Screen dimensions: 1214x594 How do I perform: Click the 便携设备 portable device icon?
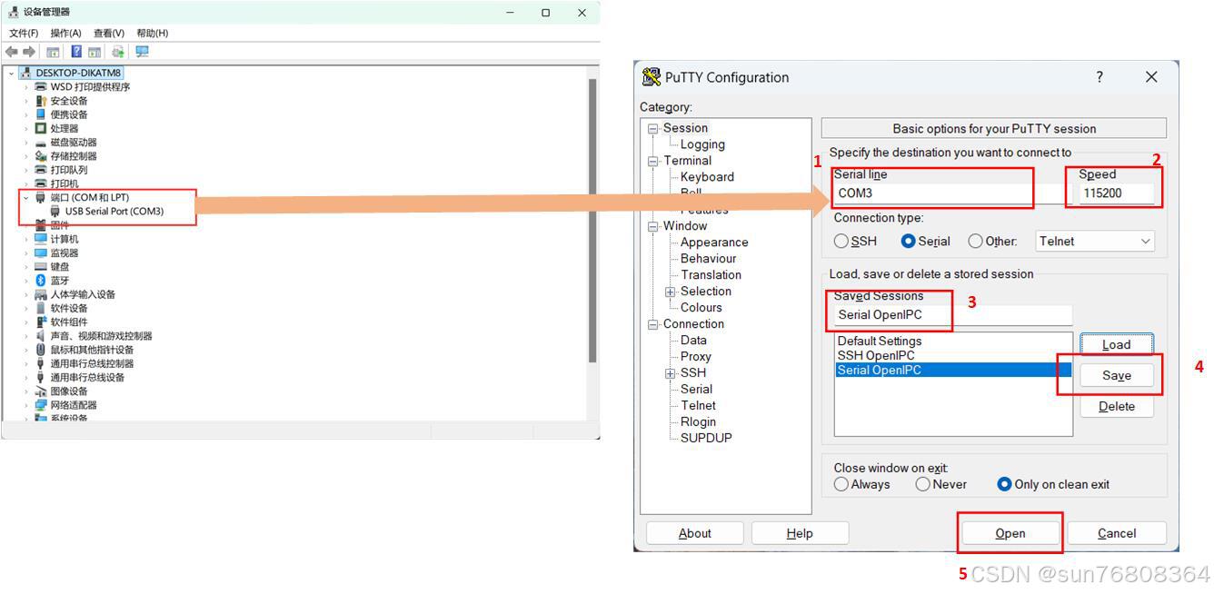(x=41, y=114)
